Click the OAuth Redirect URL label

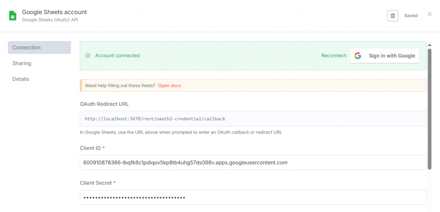(104, 104)
